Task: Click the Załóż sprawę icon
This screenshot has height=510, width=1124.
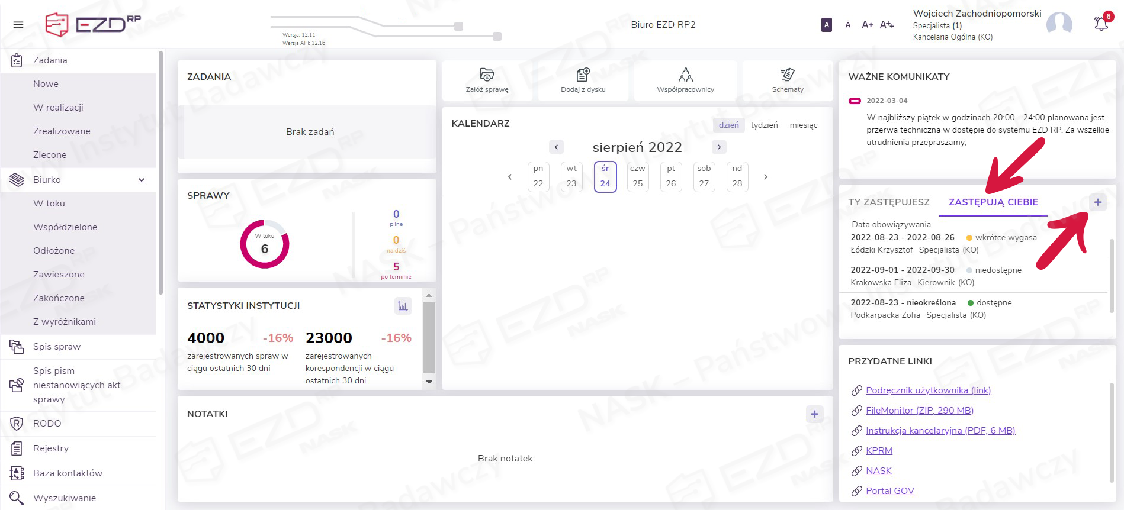Action: tap(487, 75)
